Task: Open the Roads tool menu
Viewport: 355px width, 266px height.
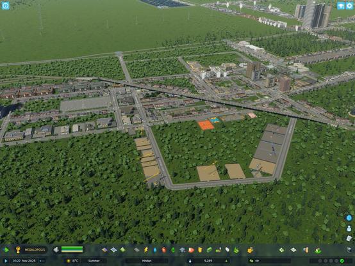Action: [x=136, y=250]
